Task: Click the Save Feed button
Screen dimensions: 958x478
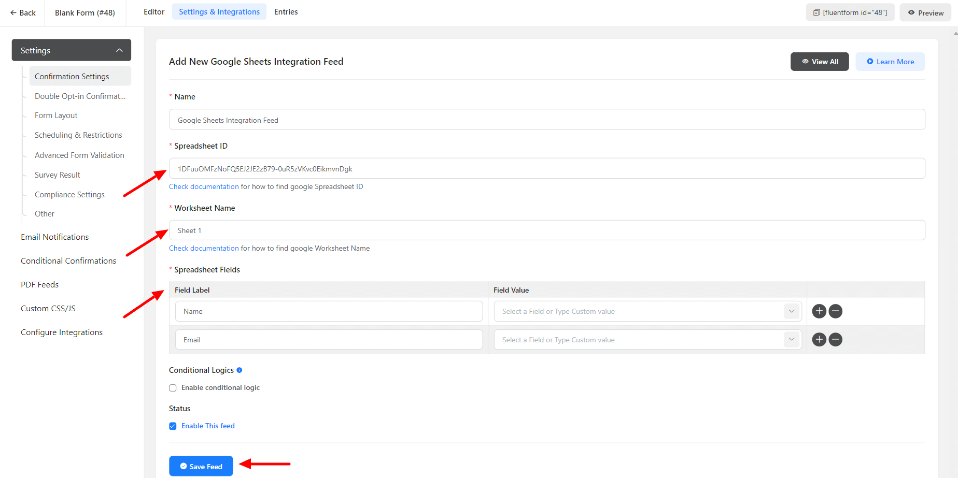Action: pyautogui.click(x=201, y=466)
